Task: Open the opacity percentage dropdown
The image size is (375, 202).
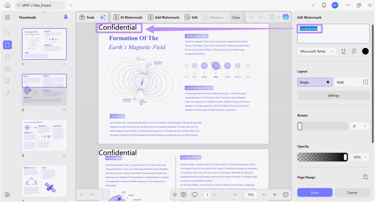Action: click(x=360, y=157)
